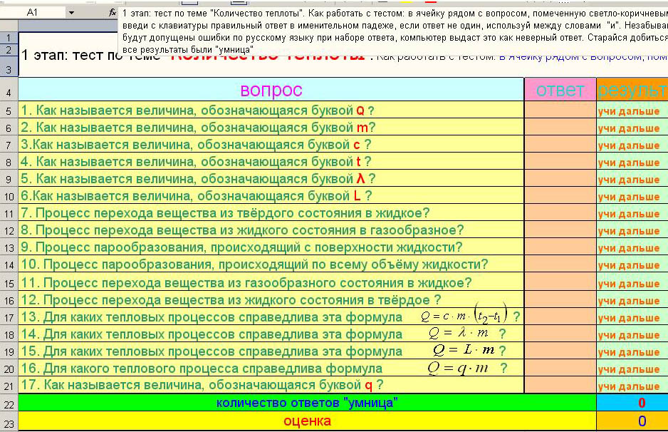
Task: Click the answer cell for question 7 on melting
Action: tap(560, 213)
